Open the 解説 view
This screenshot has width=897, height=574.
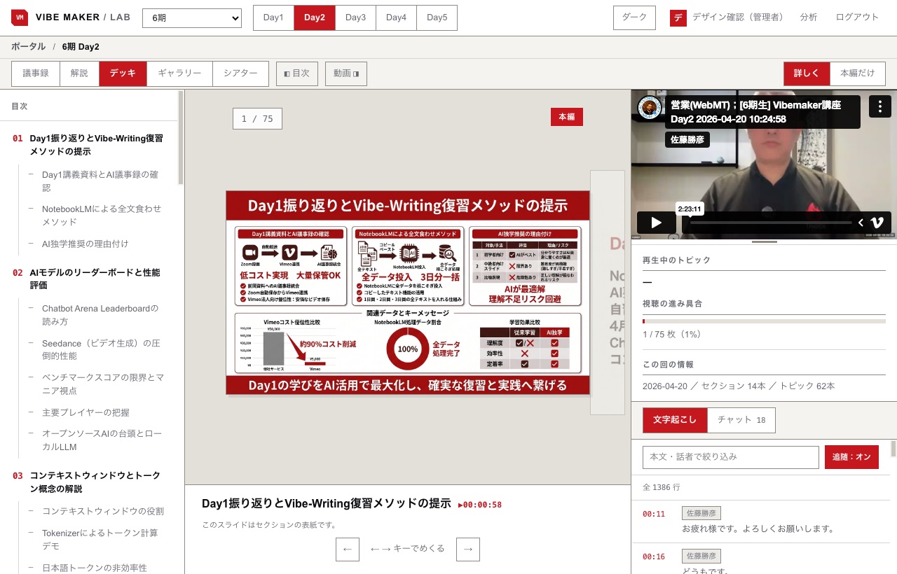tap(79, 73)
